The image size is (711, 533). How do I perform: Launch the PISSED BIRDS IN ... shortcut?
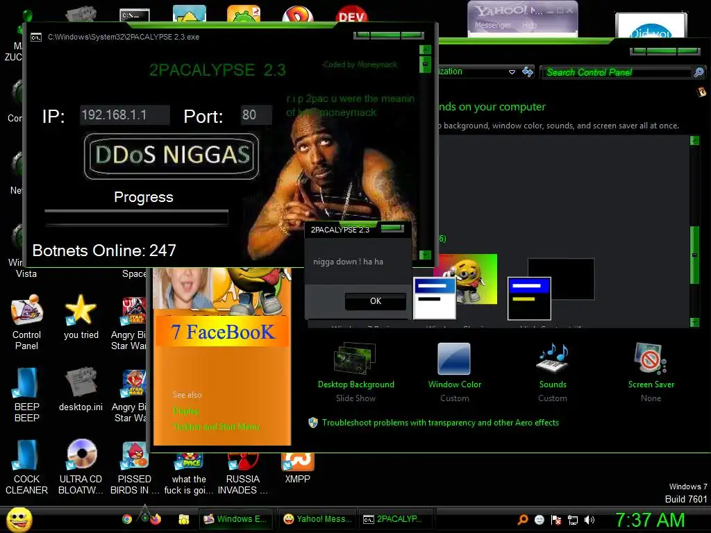tap(135, 467)
